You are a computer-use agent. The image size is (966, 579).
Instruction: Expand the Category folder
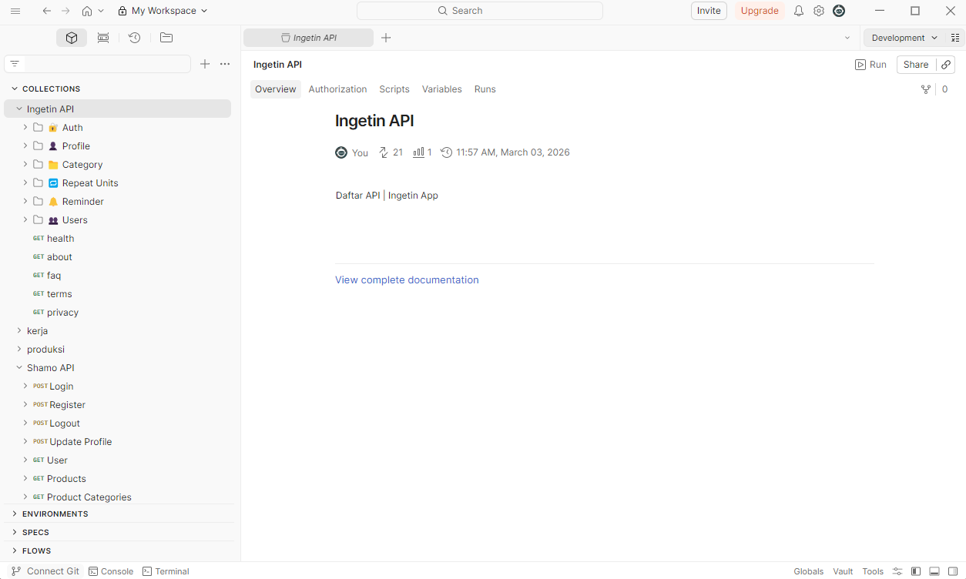(x=25, y=164)
